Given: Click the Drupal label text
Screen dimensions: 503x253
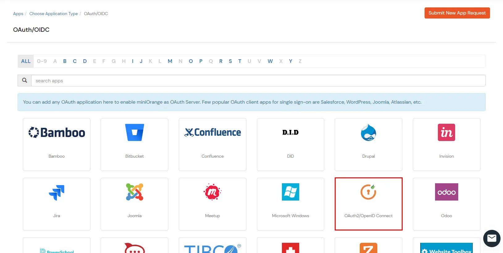Looking at the screenshot, I should pos(368,156).
